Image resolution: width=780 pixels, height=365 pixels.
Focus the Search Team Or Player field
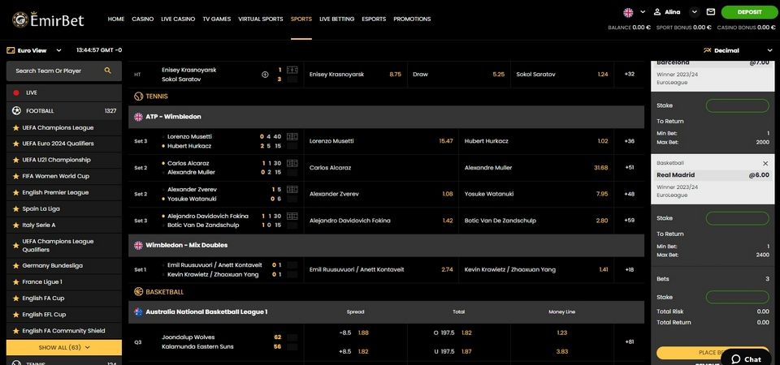pyautogui.click(x=64, y=71)
